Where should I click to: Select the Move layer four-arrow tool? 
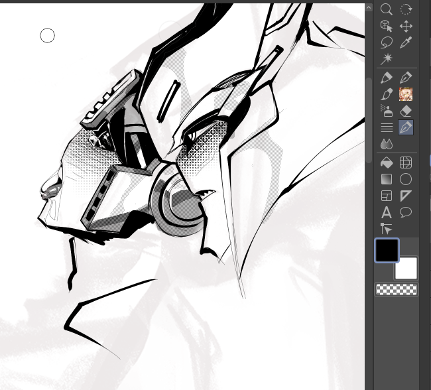[x=406, y=26]
